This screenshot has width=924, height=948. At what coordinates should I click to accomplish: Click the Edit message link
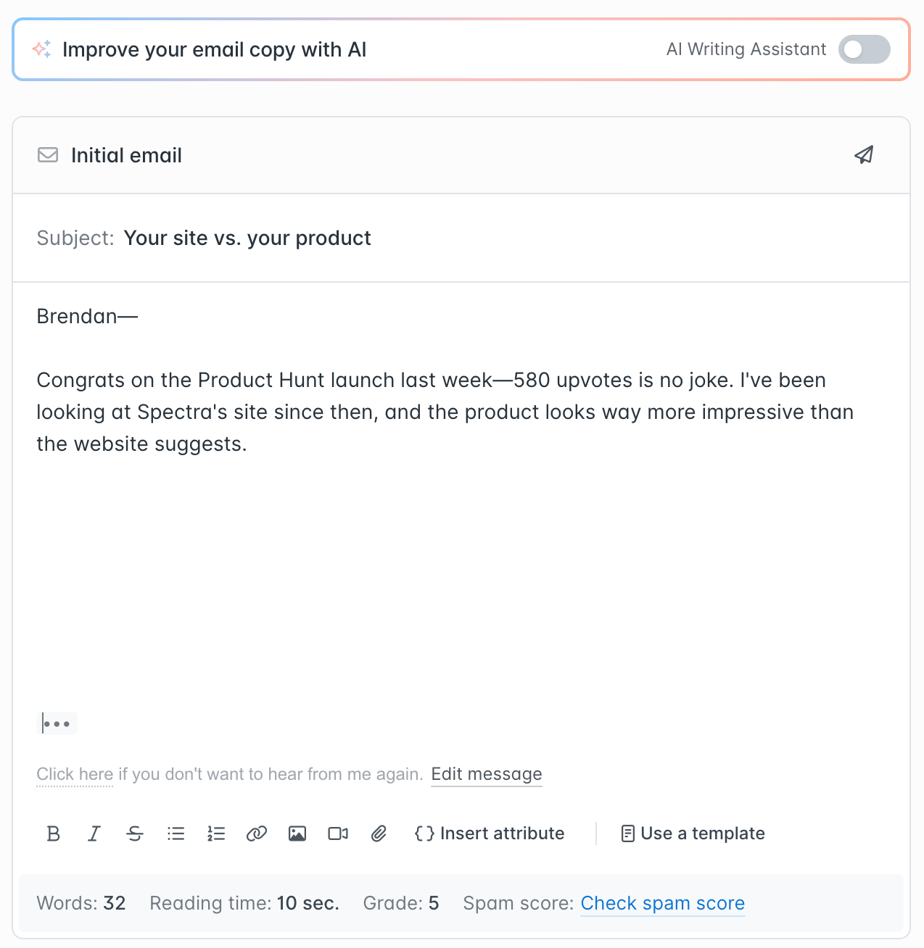487,774
